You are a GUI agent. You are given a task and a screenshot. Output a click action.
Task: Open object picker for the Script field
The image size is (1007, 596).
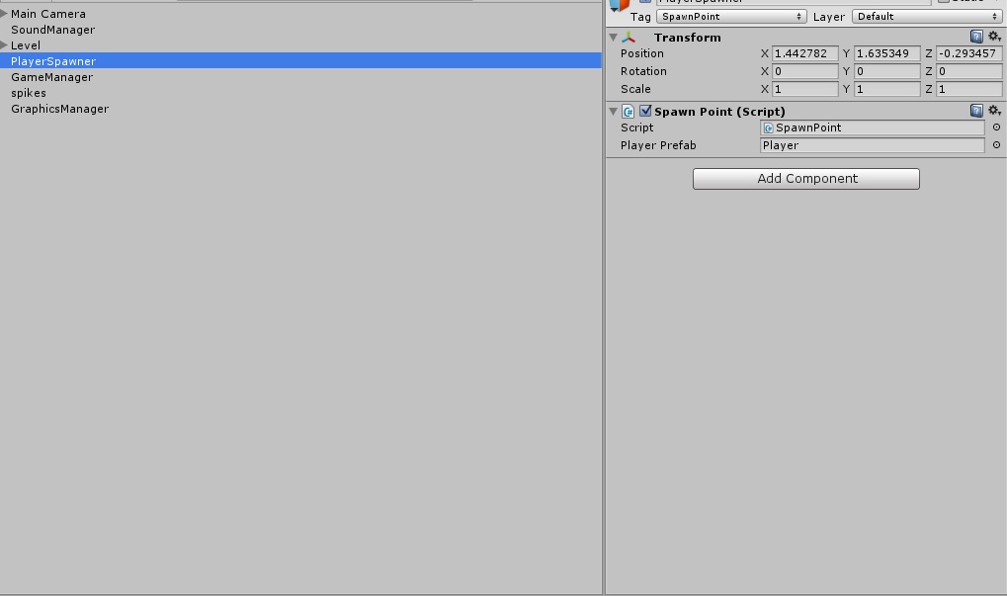pyautogui.click(x=996, y=128)
